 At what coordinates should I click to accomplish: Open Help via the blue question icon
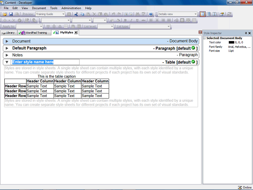click(151, 14)
